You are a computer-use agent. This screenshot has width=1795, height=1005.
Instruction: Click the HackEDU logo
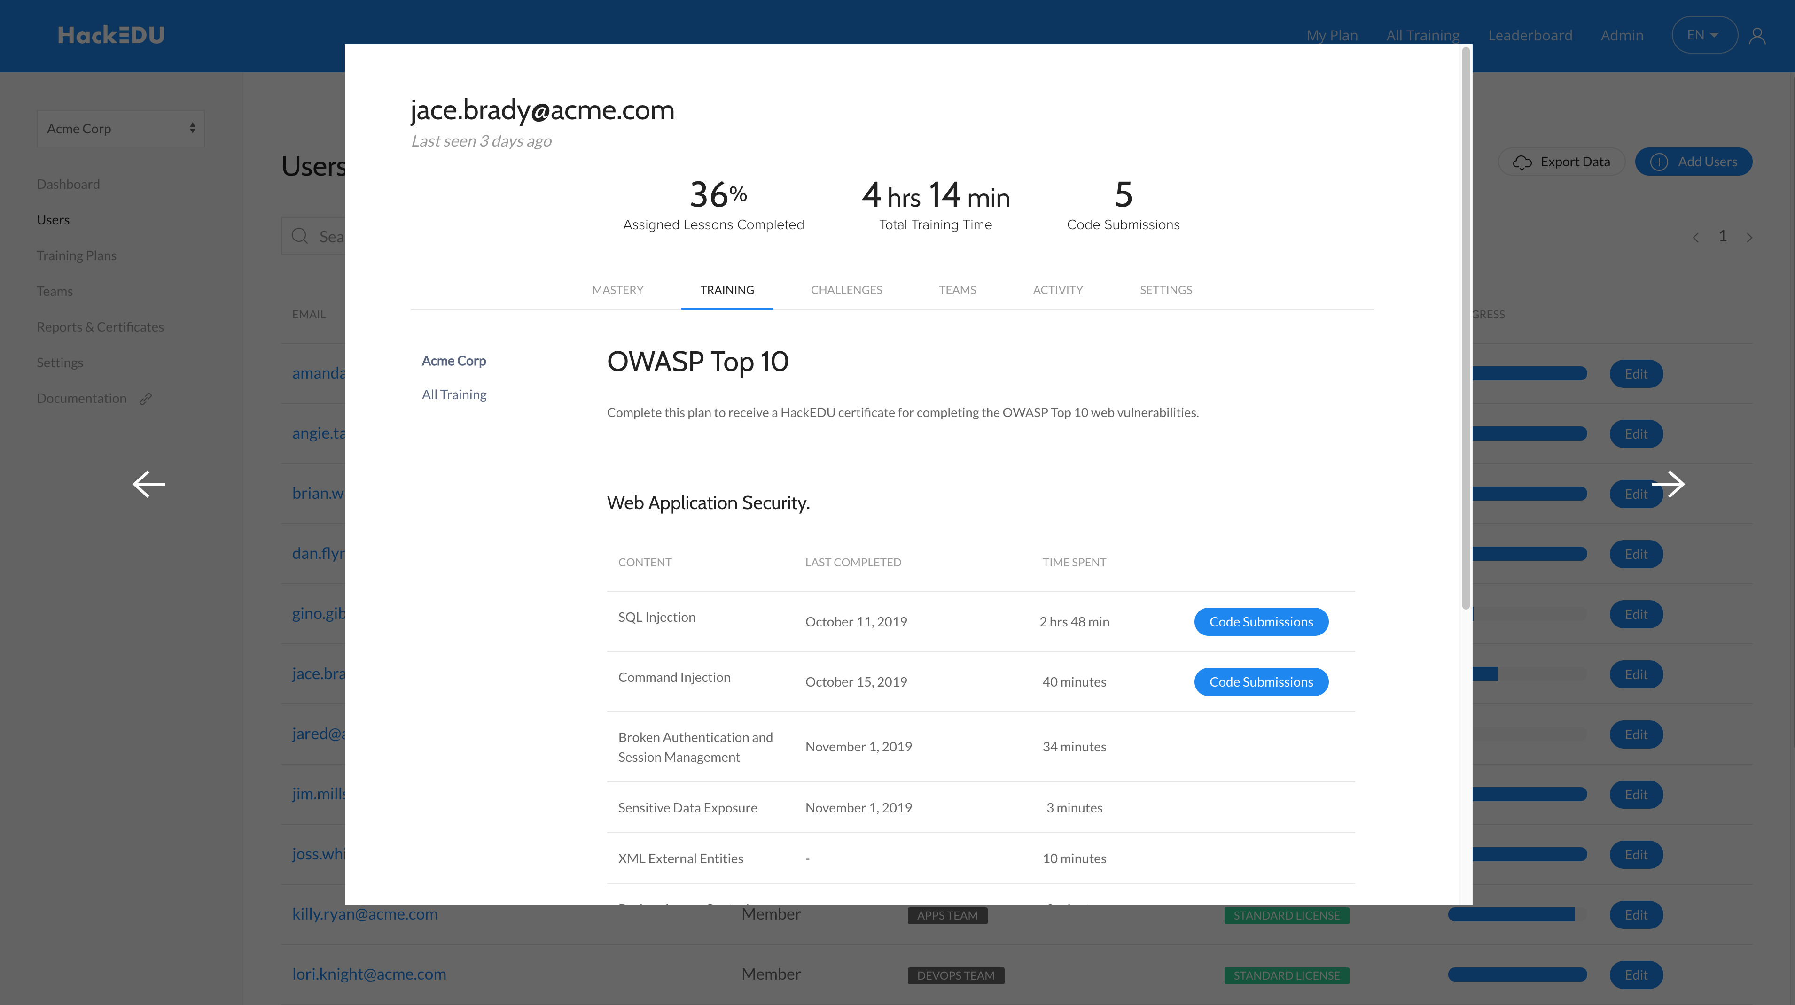tap(111, 35)
